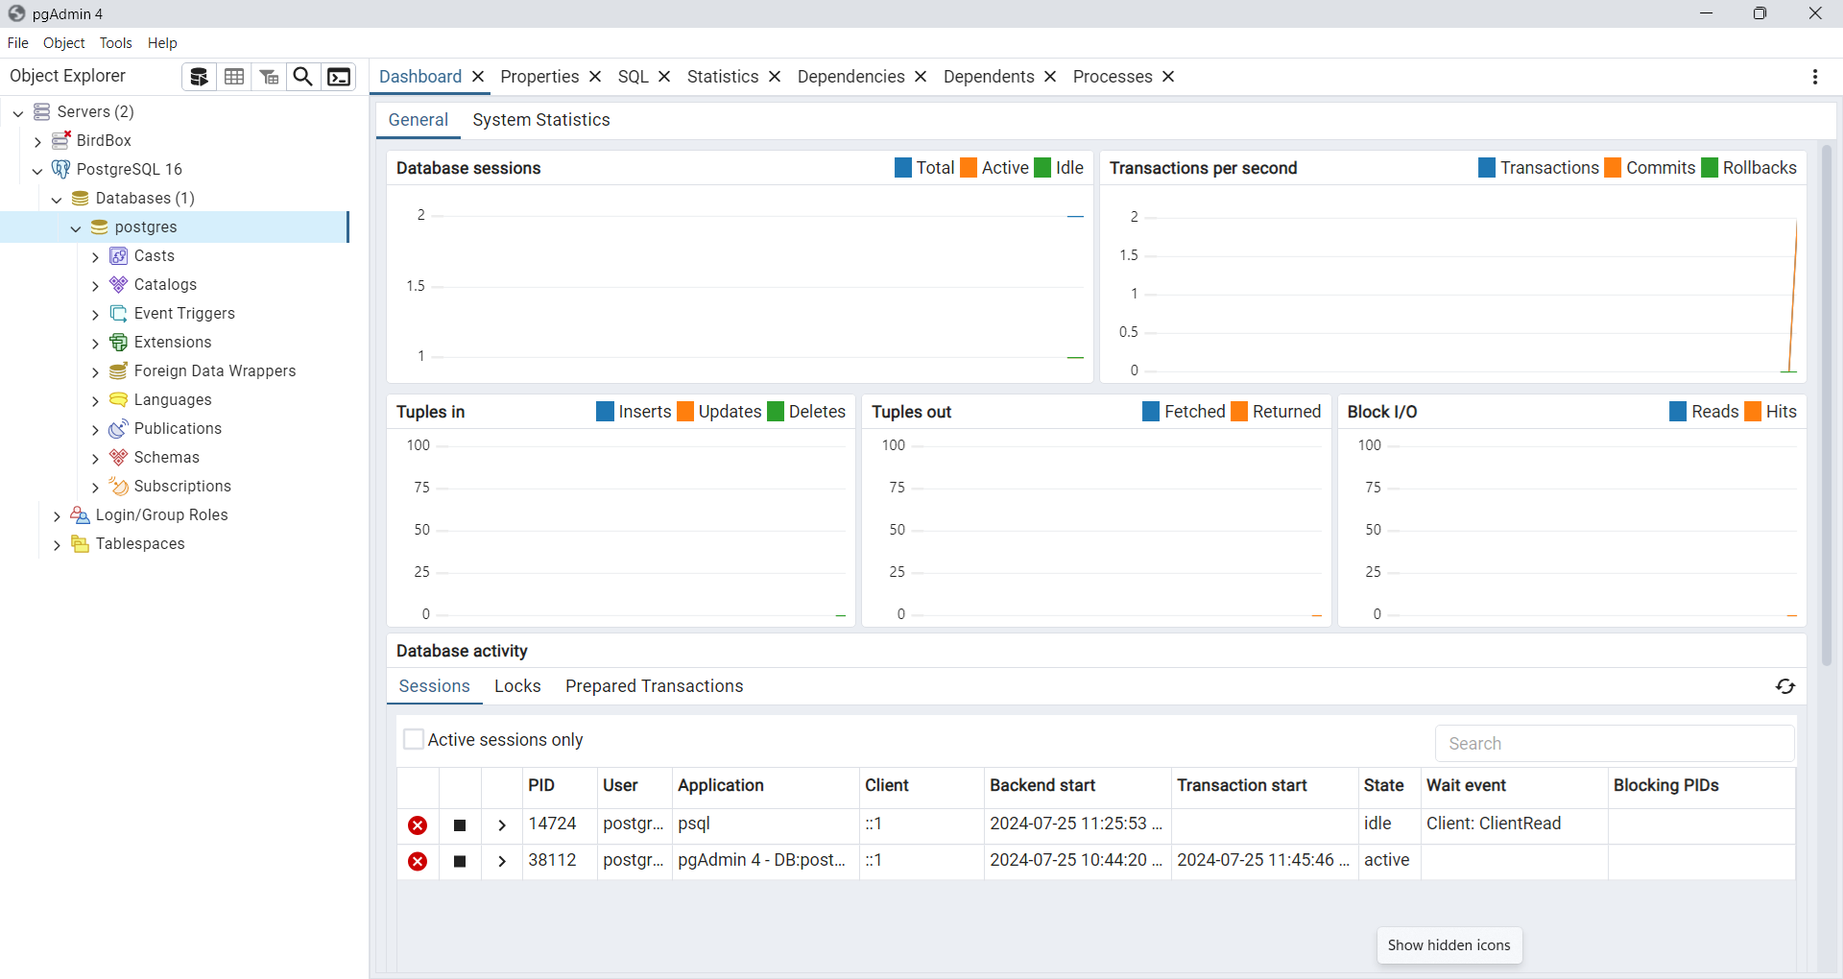Switch to the Statistics tab
This screenshot has width=1843, height=979.
723,77
